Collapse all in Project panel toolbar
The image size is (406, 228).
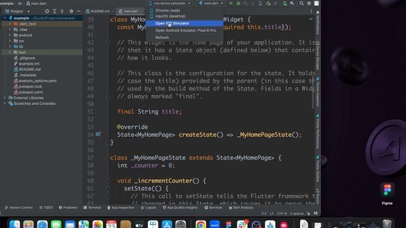click(62, 11)
